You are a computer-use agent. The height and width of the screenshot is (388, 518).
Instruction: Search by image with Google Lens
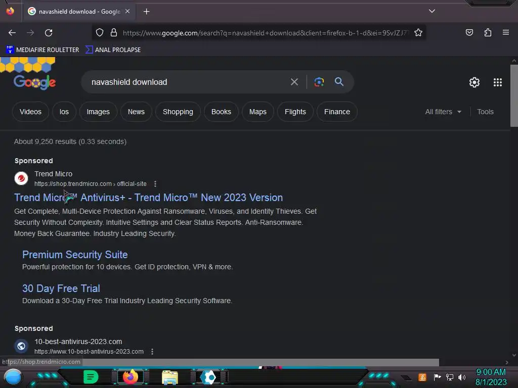tap(319, 82)
